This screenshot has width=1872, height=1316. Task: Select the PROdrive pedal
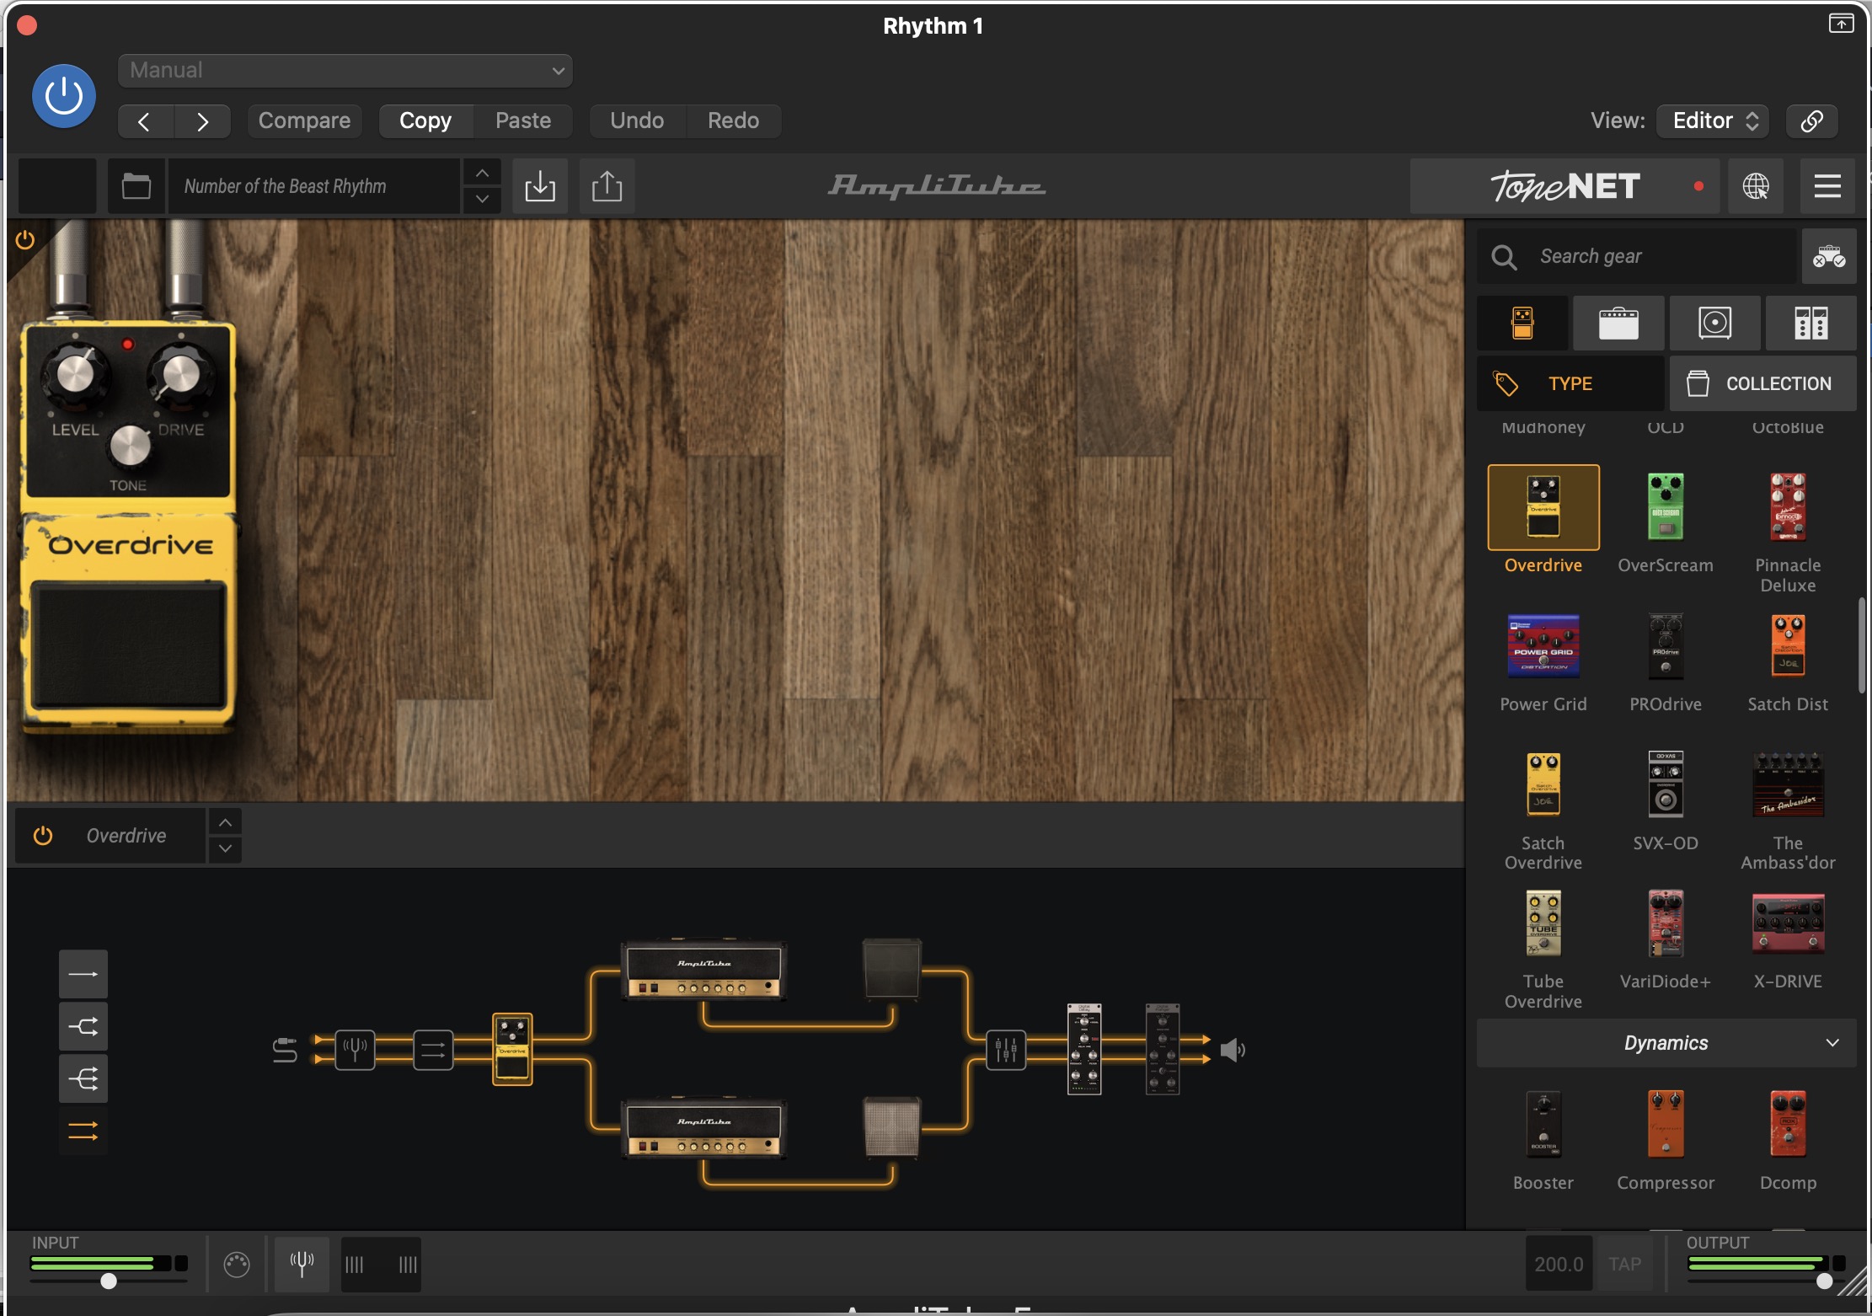point(1666,647)
